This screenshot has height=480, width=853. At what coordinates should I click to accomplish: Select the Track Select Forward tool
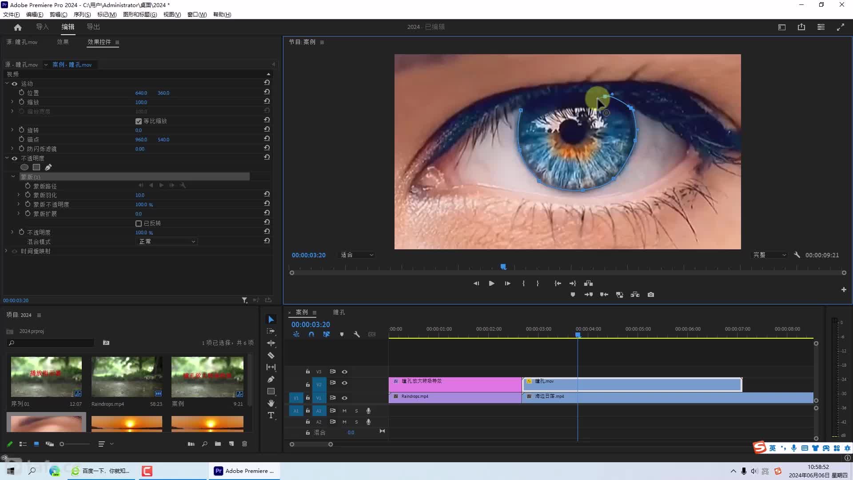(x=271, y=331)
